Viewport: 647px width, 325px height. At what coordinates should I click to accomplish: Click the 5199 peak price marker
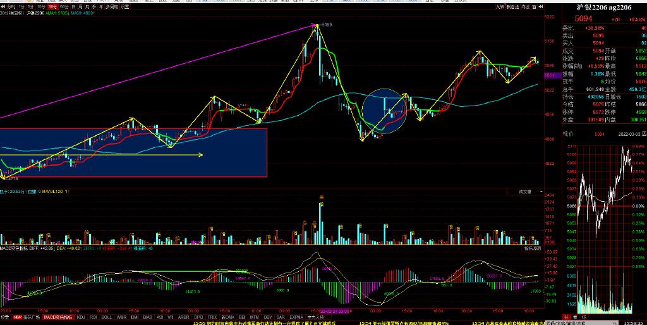[x=326, y=25]
